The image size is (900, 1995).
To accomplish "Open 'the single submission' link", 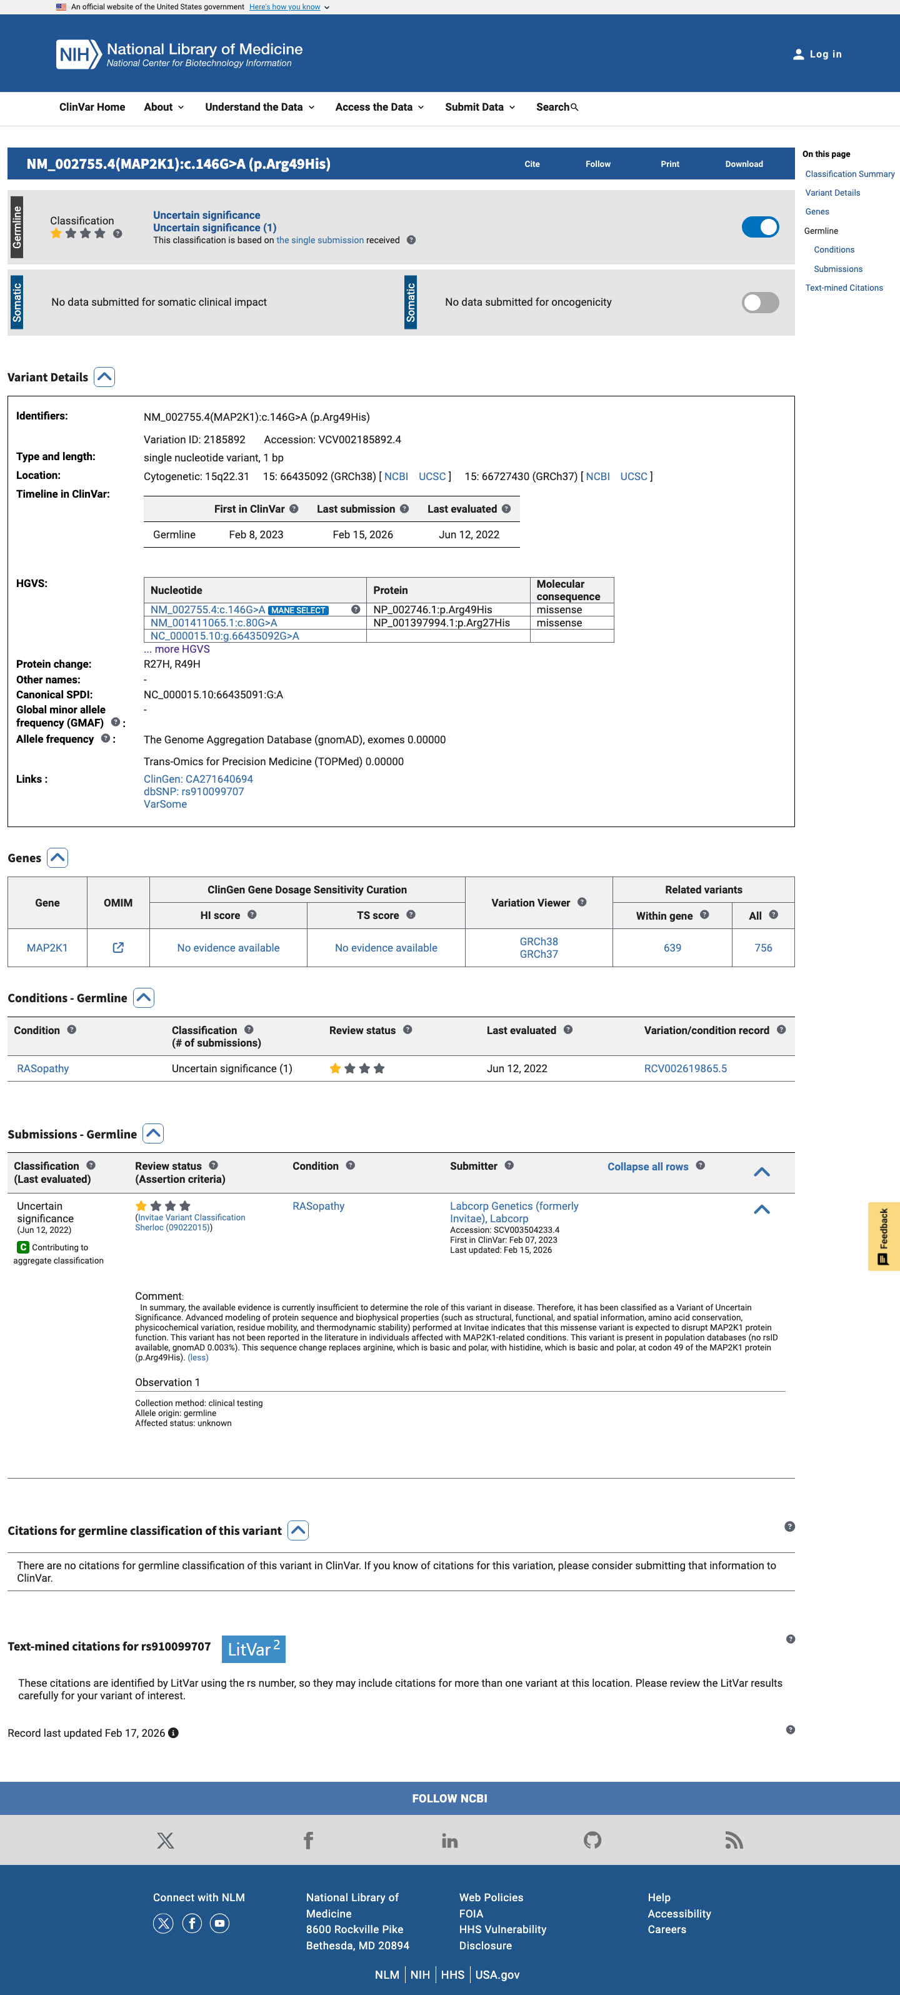I will click(x=320, y=240).
